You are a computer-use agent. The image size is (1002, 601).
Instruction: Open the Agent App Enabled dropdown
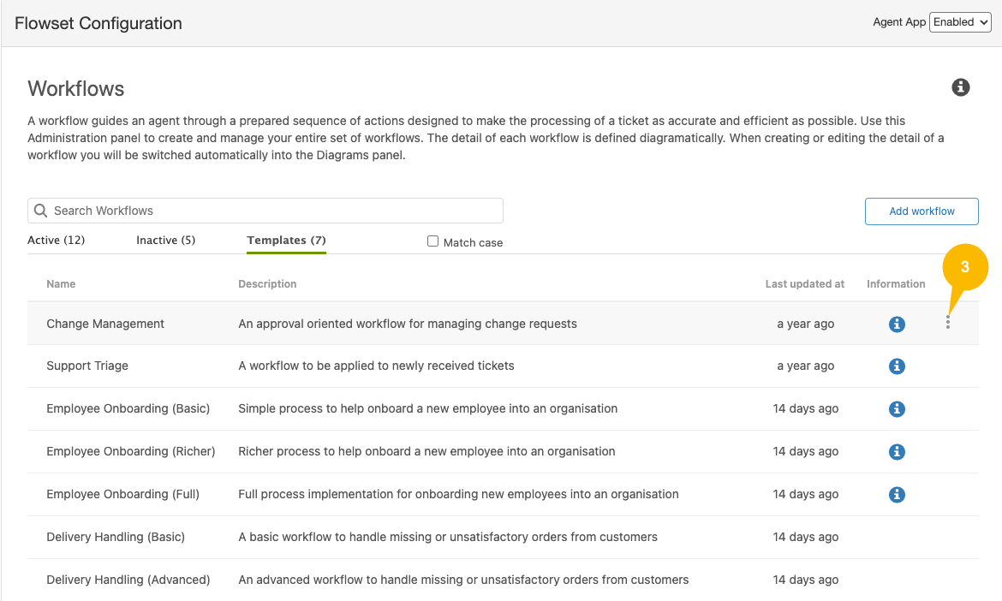tap(960, 21)
